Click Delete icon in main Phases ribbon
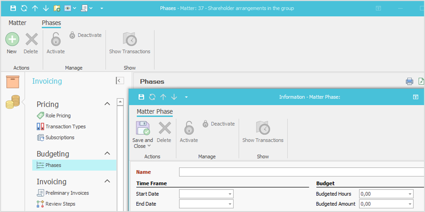The height and width of the screenshot is (212, 425). 31,40
